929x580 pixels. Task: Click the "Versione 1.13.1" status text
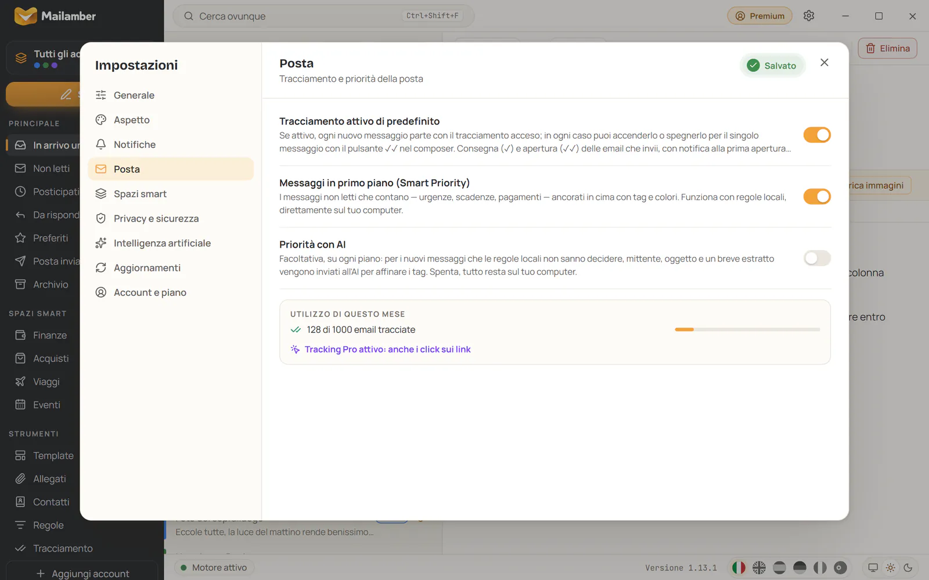coord(681,568)
